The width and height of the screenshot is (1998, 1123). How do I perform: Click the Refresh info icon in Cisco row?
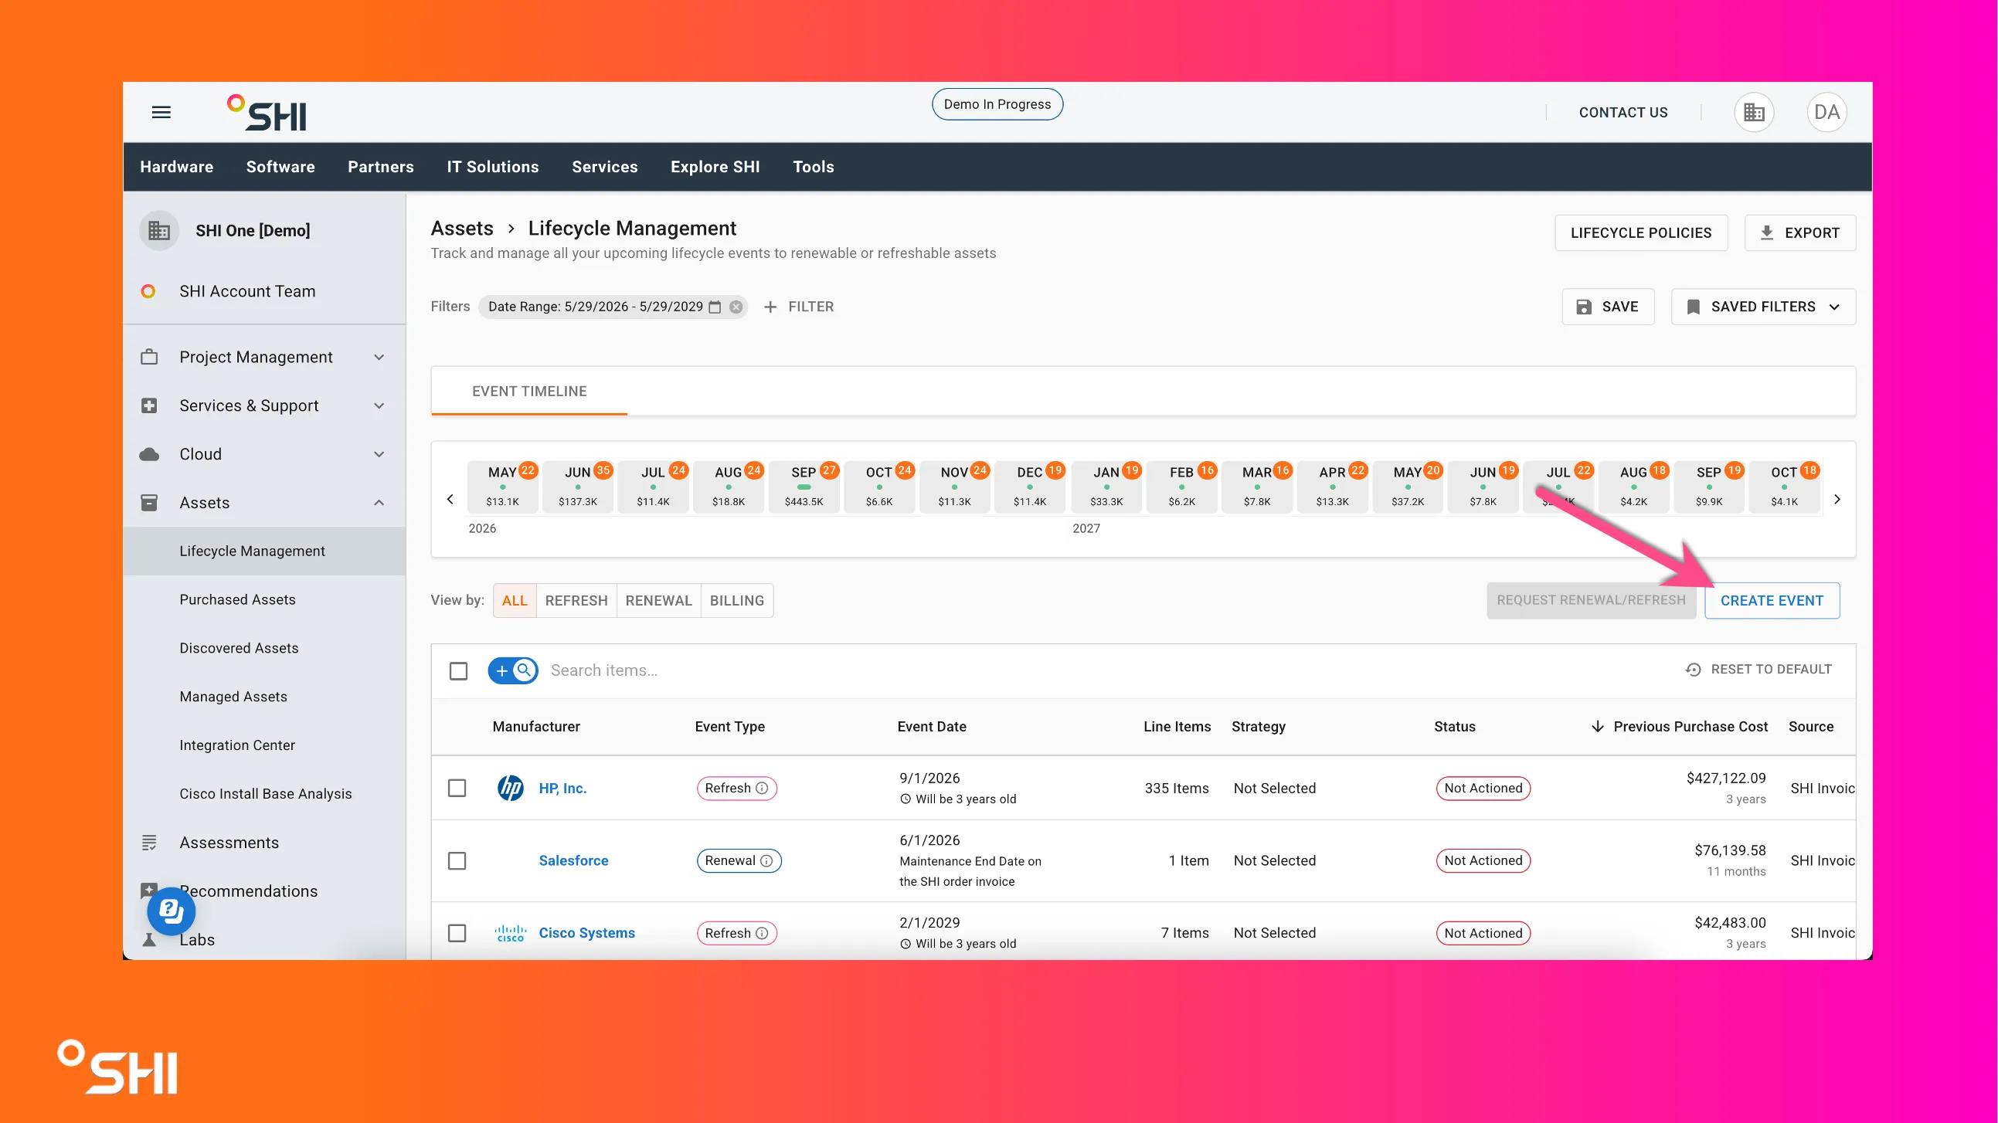tap(763, 933)
